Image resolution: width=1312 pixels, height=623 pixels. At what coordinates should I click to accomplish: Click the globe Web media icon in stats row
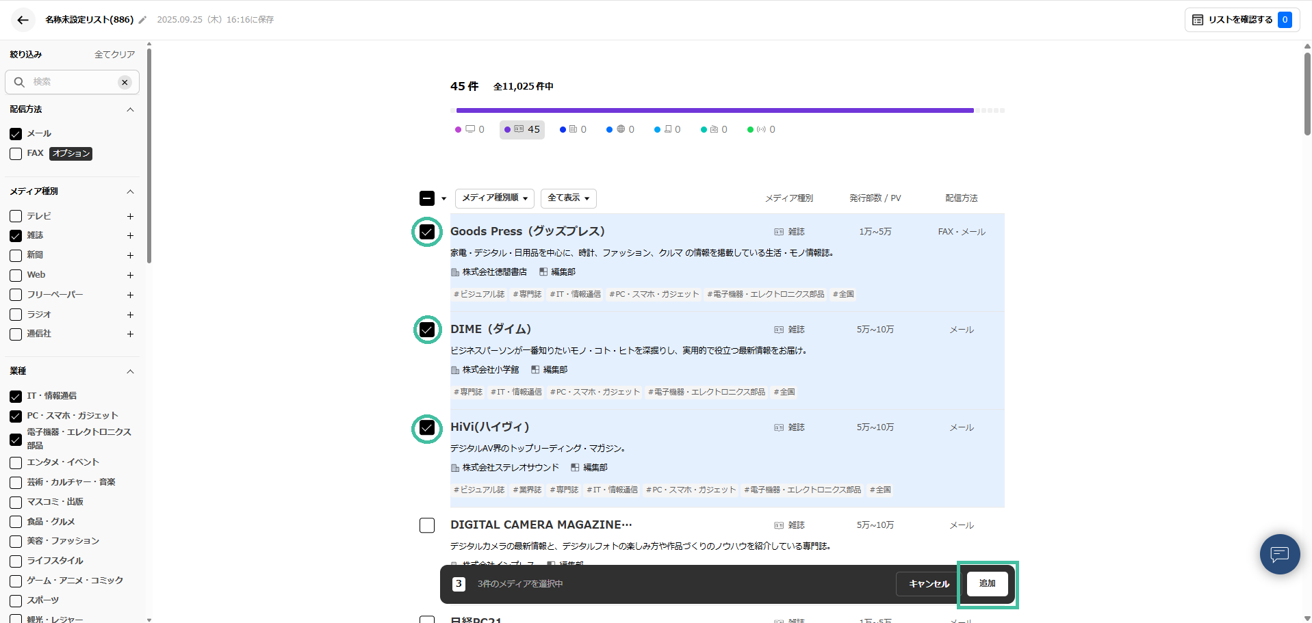coord(620,129)
